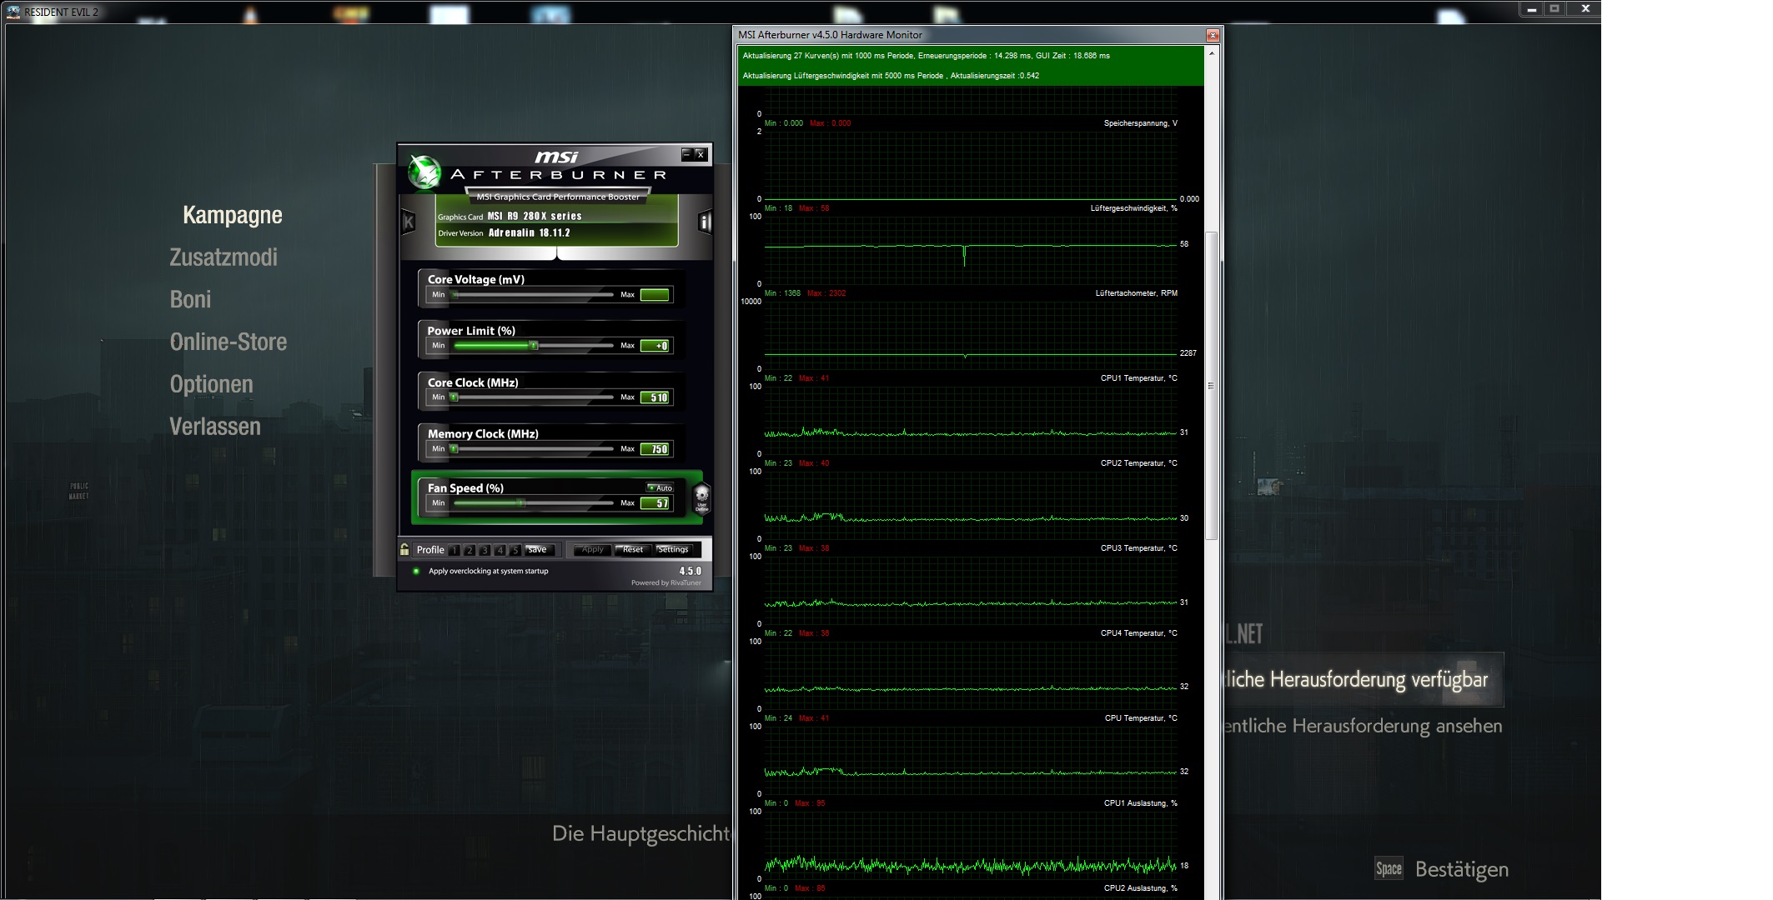
Task: Select Kampagne in the game menu
Action: click(x=233, y=215)
